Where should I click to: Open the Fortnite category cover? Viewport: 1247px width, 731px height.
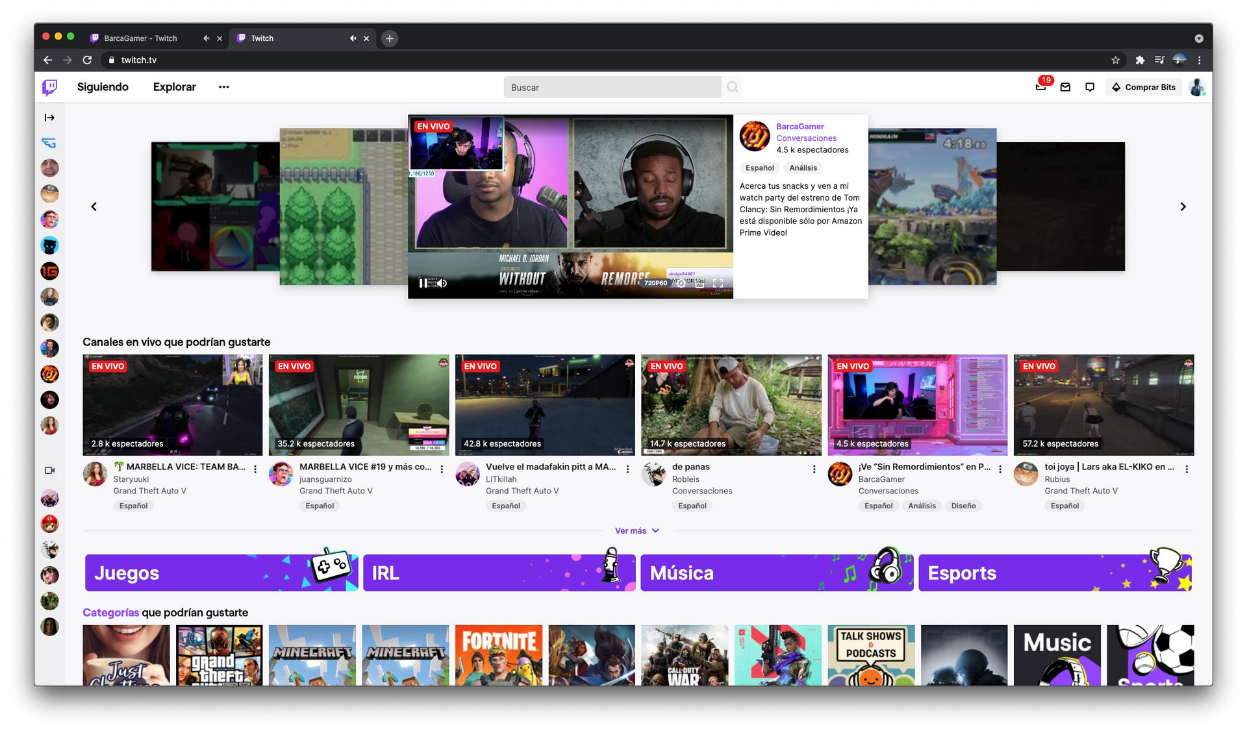point(499,655)
